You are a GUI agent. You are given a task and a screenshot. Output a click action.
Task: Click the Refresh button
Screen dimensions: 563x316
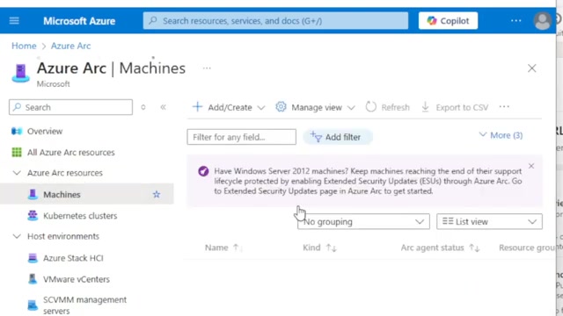point(387,107)
